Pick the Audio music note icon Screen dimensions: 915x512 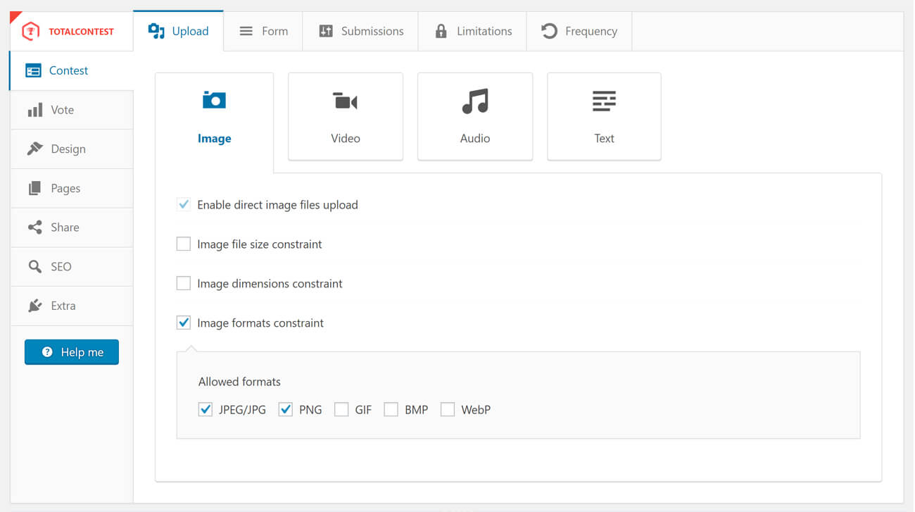point(475,101)
